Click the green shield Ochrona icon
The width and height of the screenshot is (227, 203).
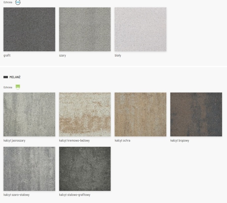click(18, 87)
